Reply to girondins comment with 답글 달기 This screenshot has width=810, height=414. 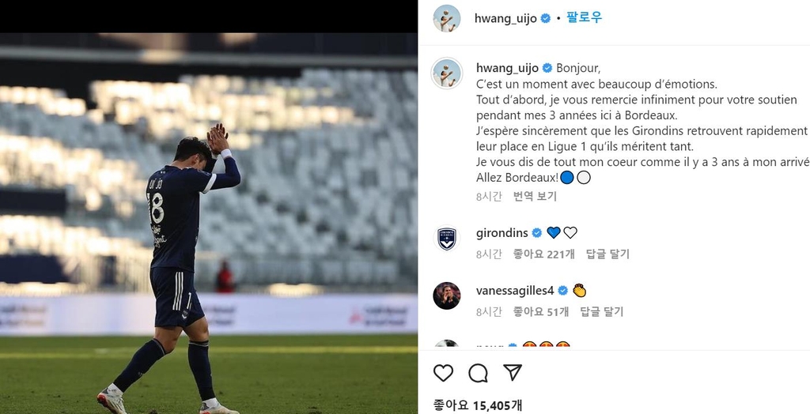(607, 254)
